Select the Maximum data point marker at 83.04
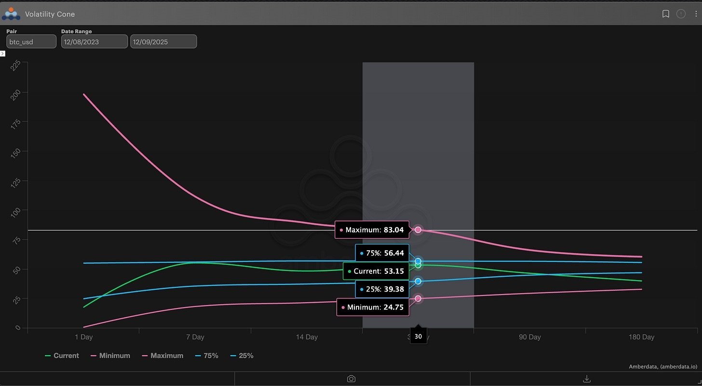This screenshot has height=386, width=702. click(x=418, y=230)
